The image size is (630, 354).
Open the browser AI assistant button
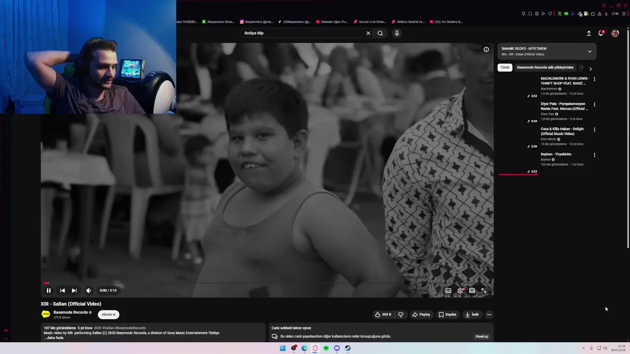[x=615, y=14]
